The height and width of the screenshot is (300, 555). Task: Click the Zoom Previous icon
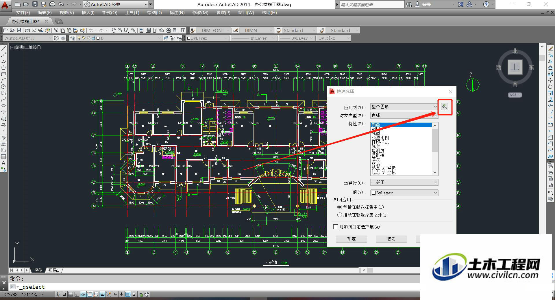click(133, 30)
